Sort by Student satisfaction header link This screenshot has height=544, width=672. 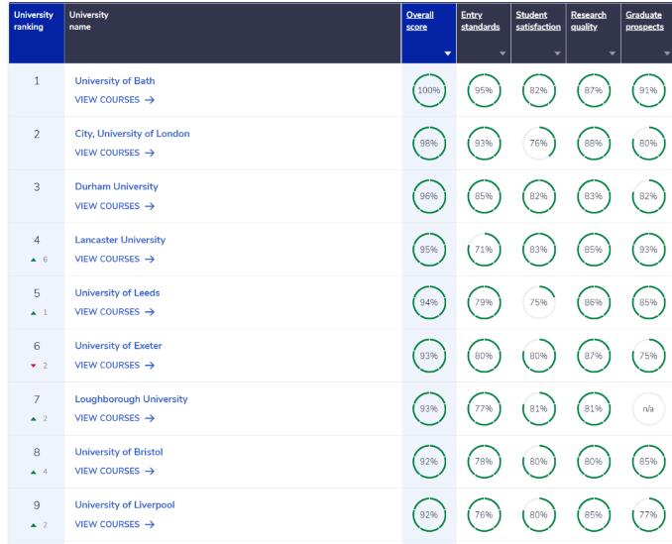pos(538,21)
